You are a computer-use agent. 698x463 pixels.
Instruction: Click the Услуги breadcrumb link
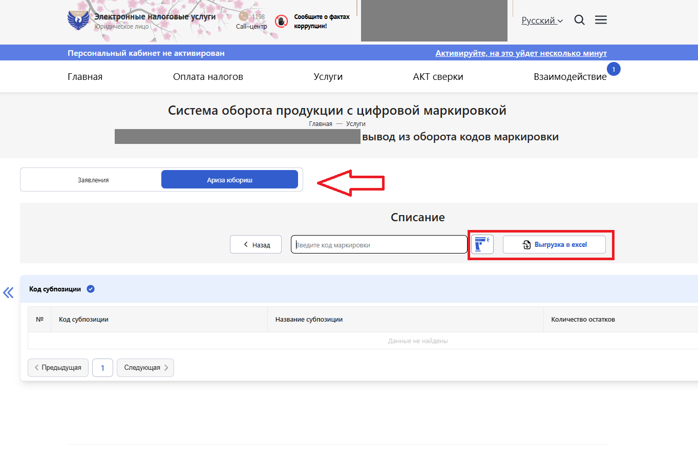[x=356, y=124]
